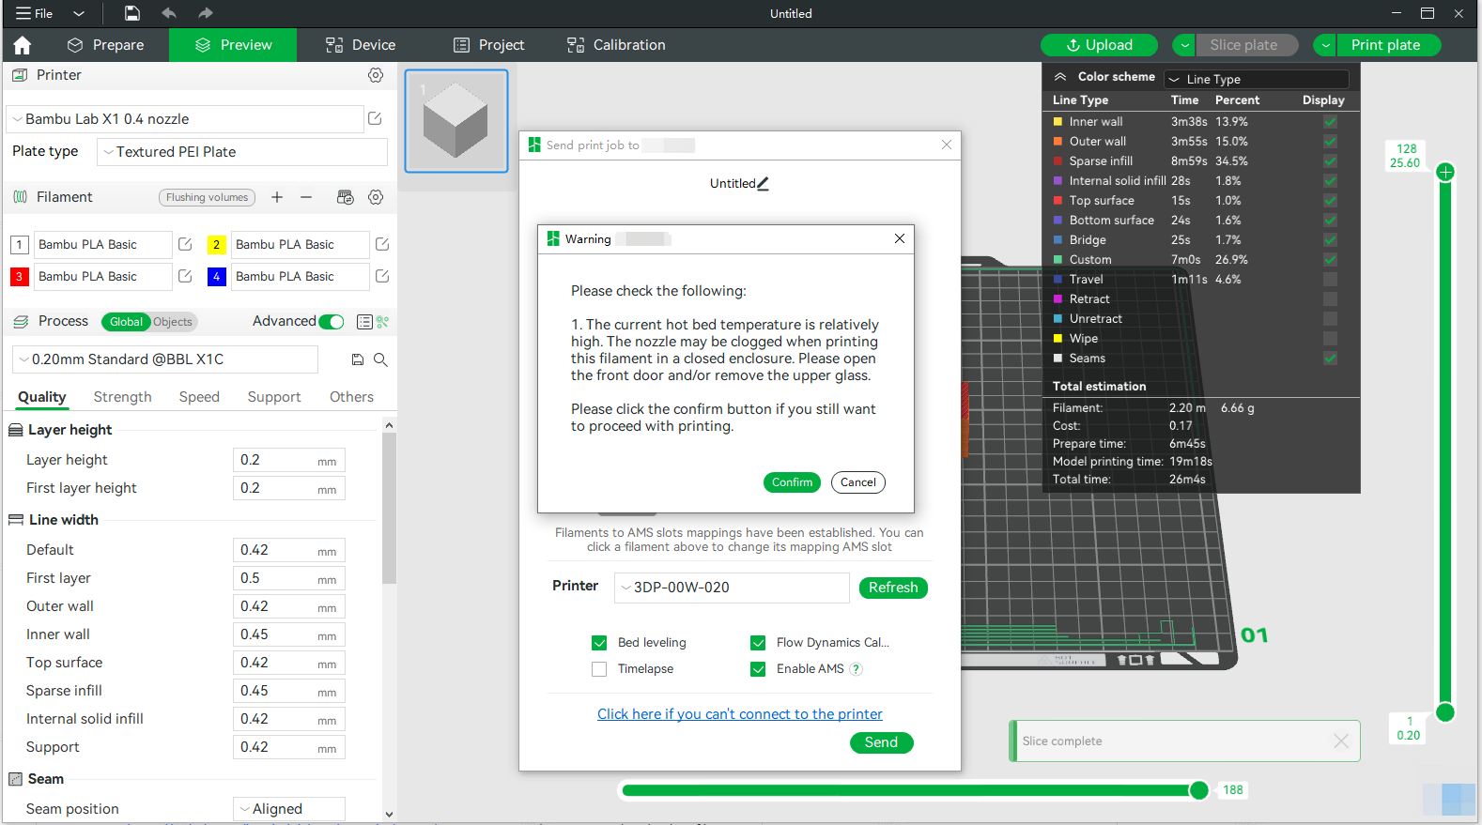The width and height of the screenshot is (1482, 825).
Task: Close the Send print job dialog
Action: [947, 145]
